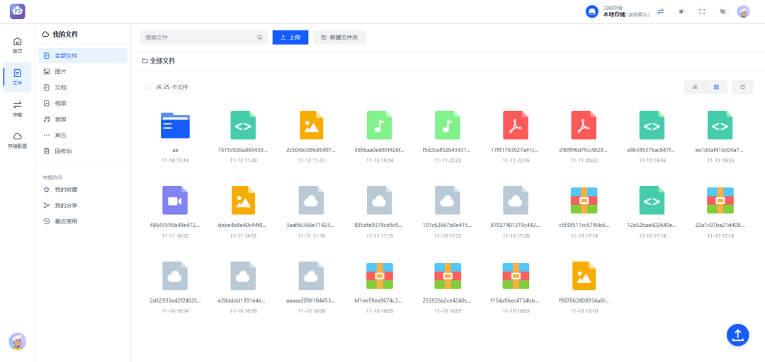Toggle fullscreen mode icon
The width and height of the screenshot is (765, 362).
(702, 12)
